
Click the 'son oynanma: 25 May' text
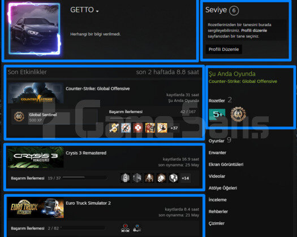click(x=179, y=165)
